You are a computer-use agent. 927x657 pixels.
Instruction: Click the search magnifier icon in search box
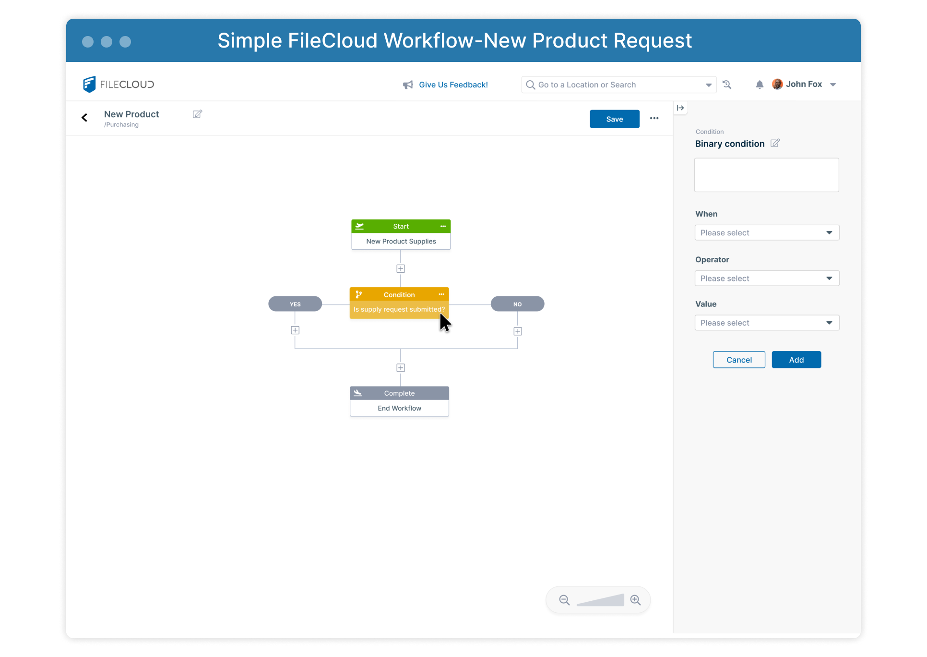(x=530, y=85)
